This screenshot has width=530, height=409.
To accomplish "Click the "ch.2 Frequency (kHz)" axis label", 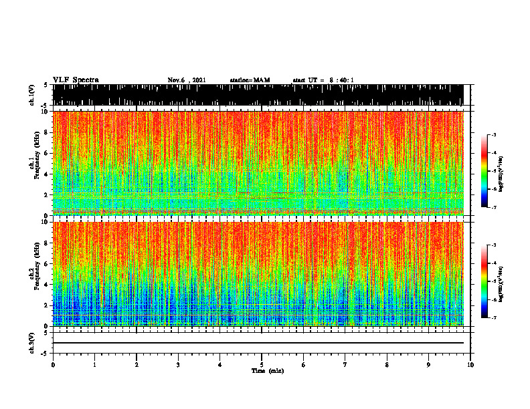I will coord(35,265).
